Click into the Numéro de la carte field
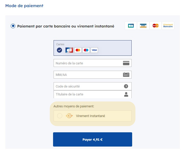Viewport: 187px width, 158px height. click(87, 63)
